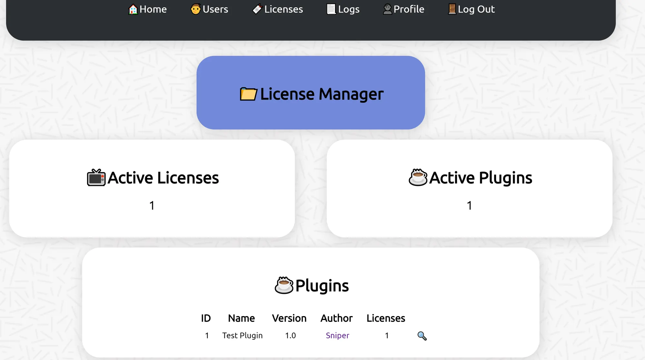Open the Profile page
The image size is (645, 360).
(x=409, y=9)
